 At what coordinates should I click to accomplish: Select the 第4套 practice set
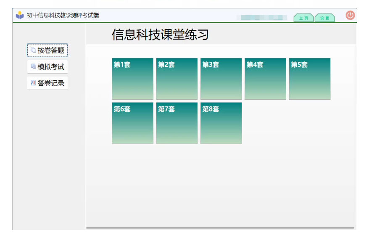point(265,79)
